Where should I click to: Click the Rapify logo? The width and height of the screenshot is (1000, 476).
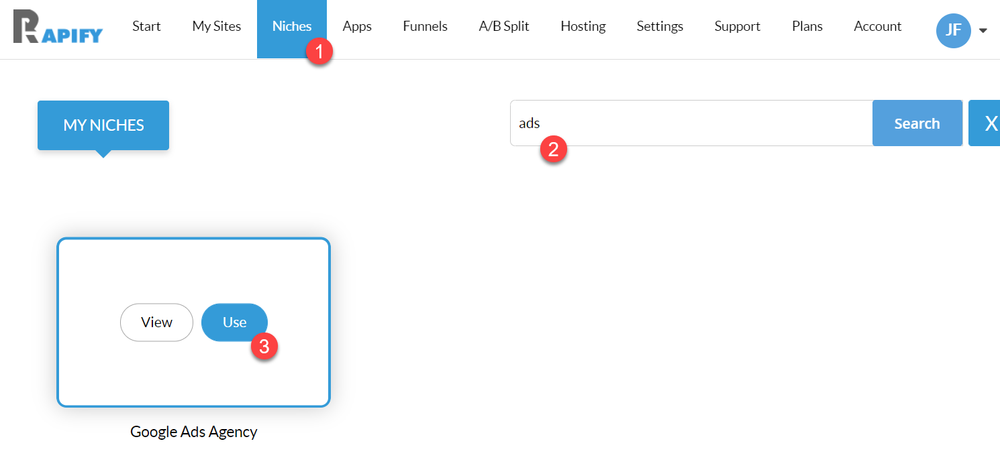58,27
